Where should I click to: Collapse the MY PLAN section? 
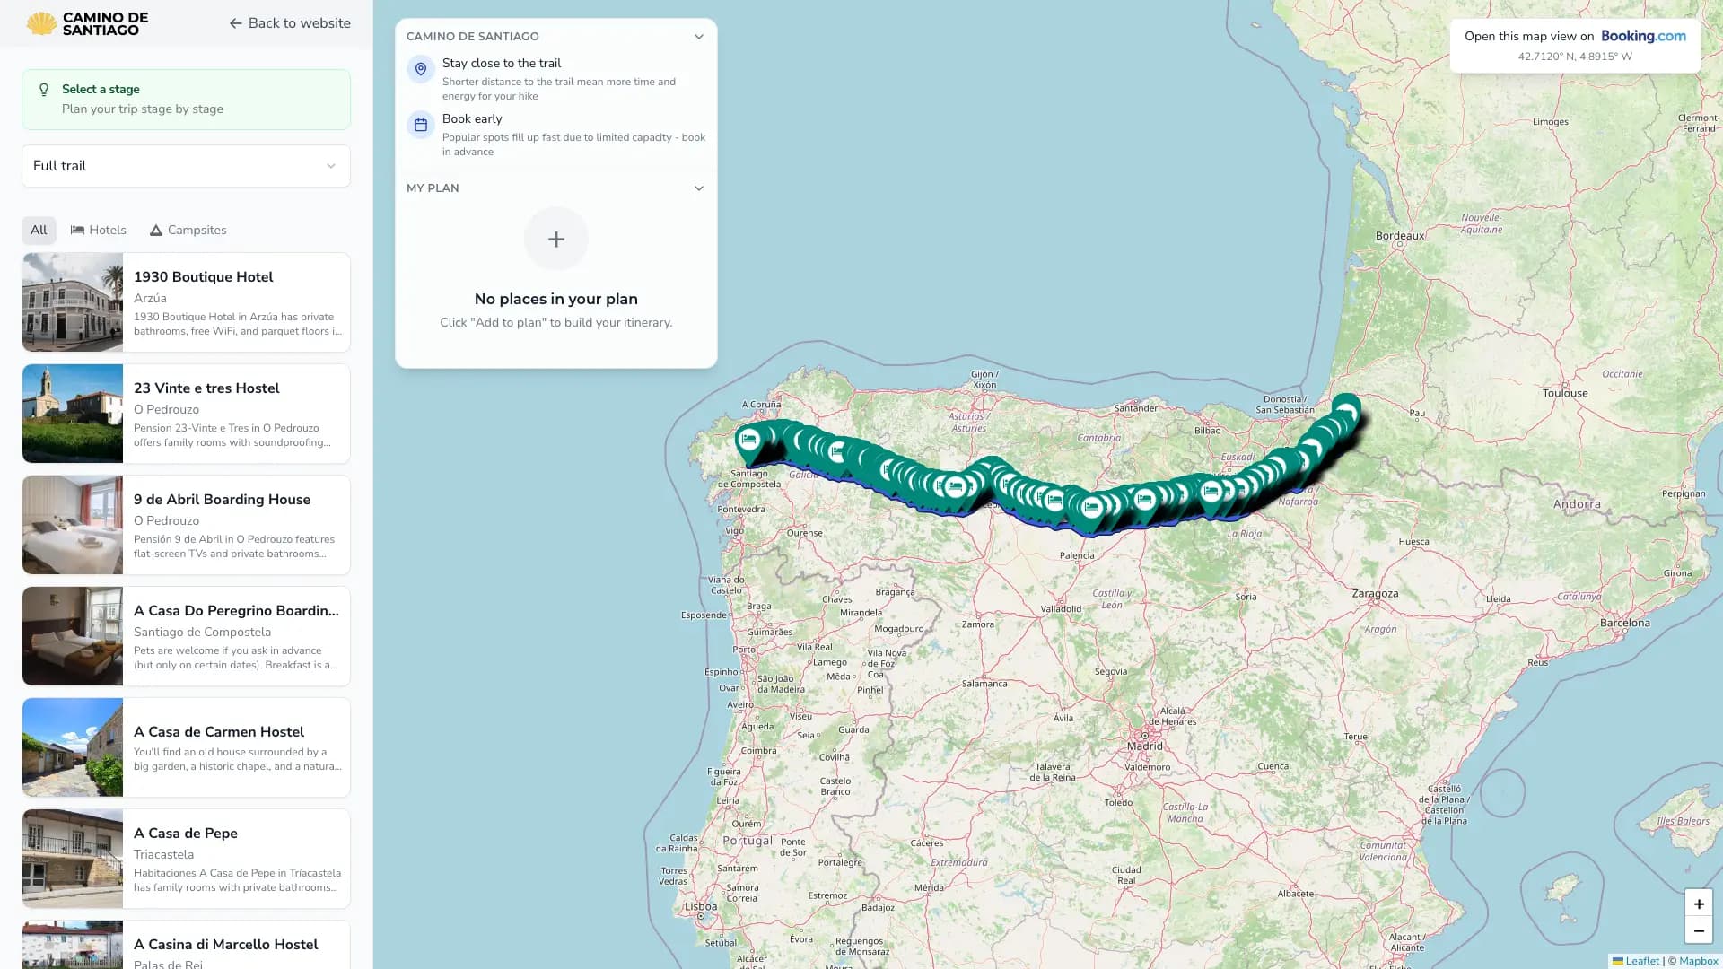click(x=699, y=188)
